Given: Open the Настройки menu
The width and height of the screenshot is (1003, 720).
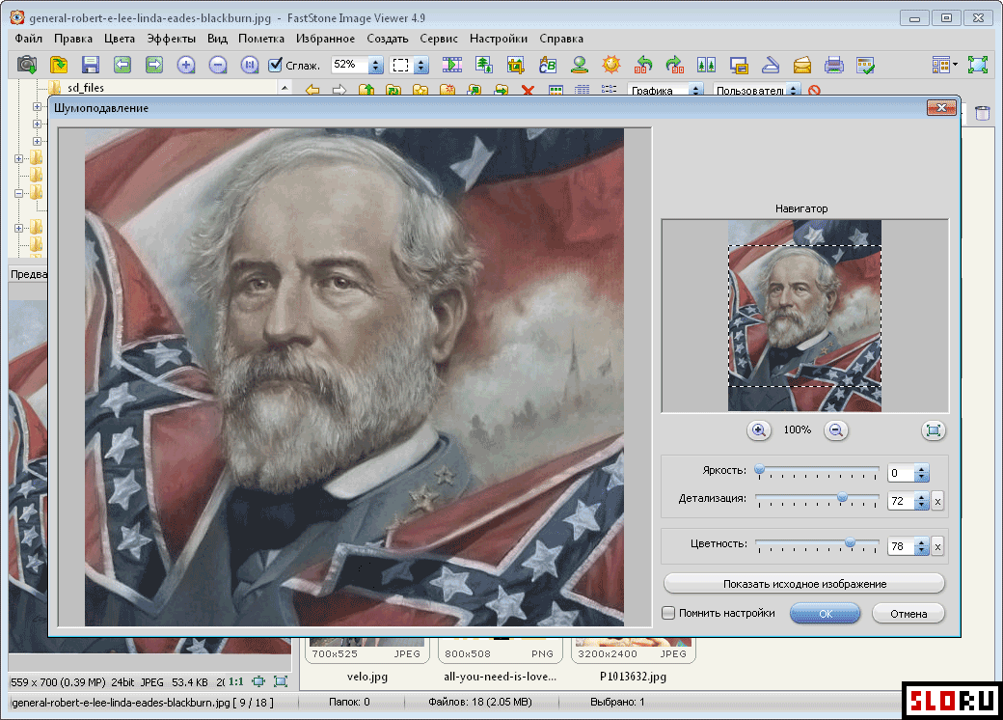Looking at the screenshot, I should 499,39.
